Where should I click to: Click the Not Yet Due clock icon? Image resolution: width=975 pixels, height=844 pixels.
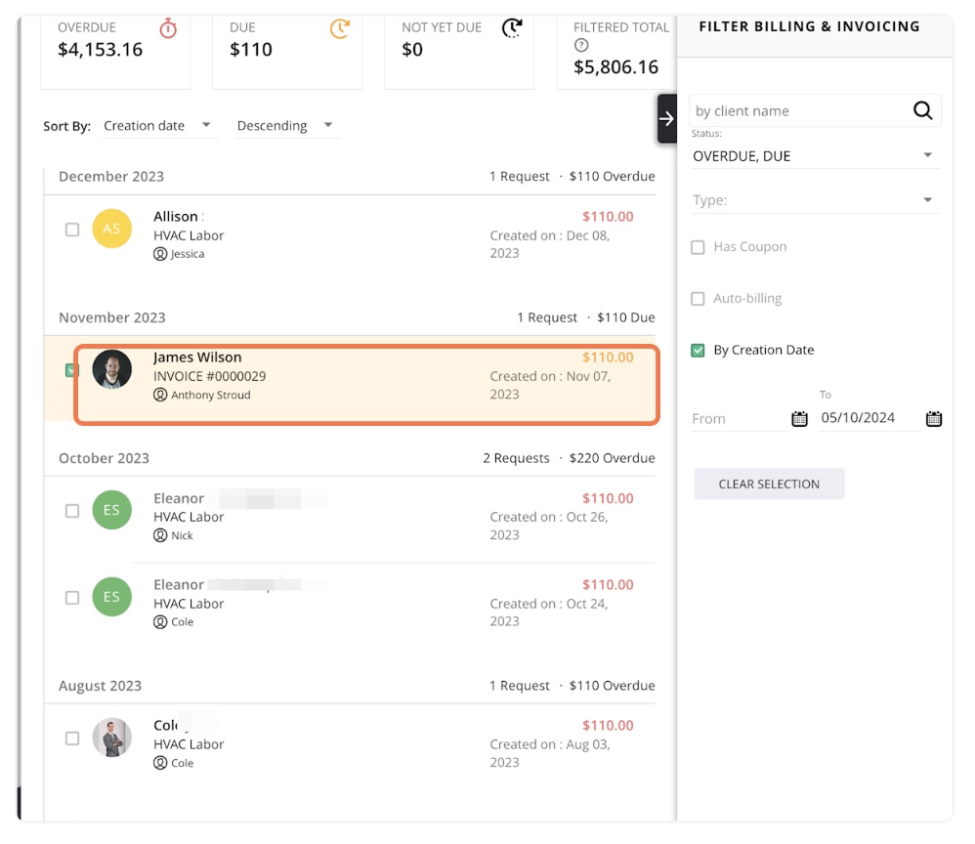pyautogui.click(x=512, y=28)
